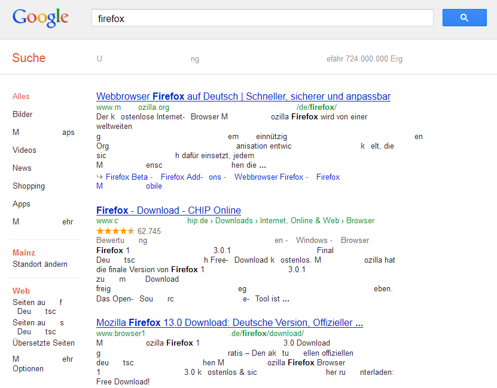The image size is (497, 388).
Task: Click the search field containing firefox
Action: 262,19
